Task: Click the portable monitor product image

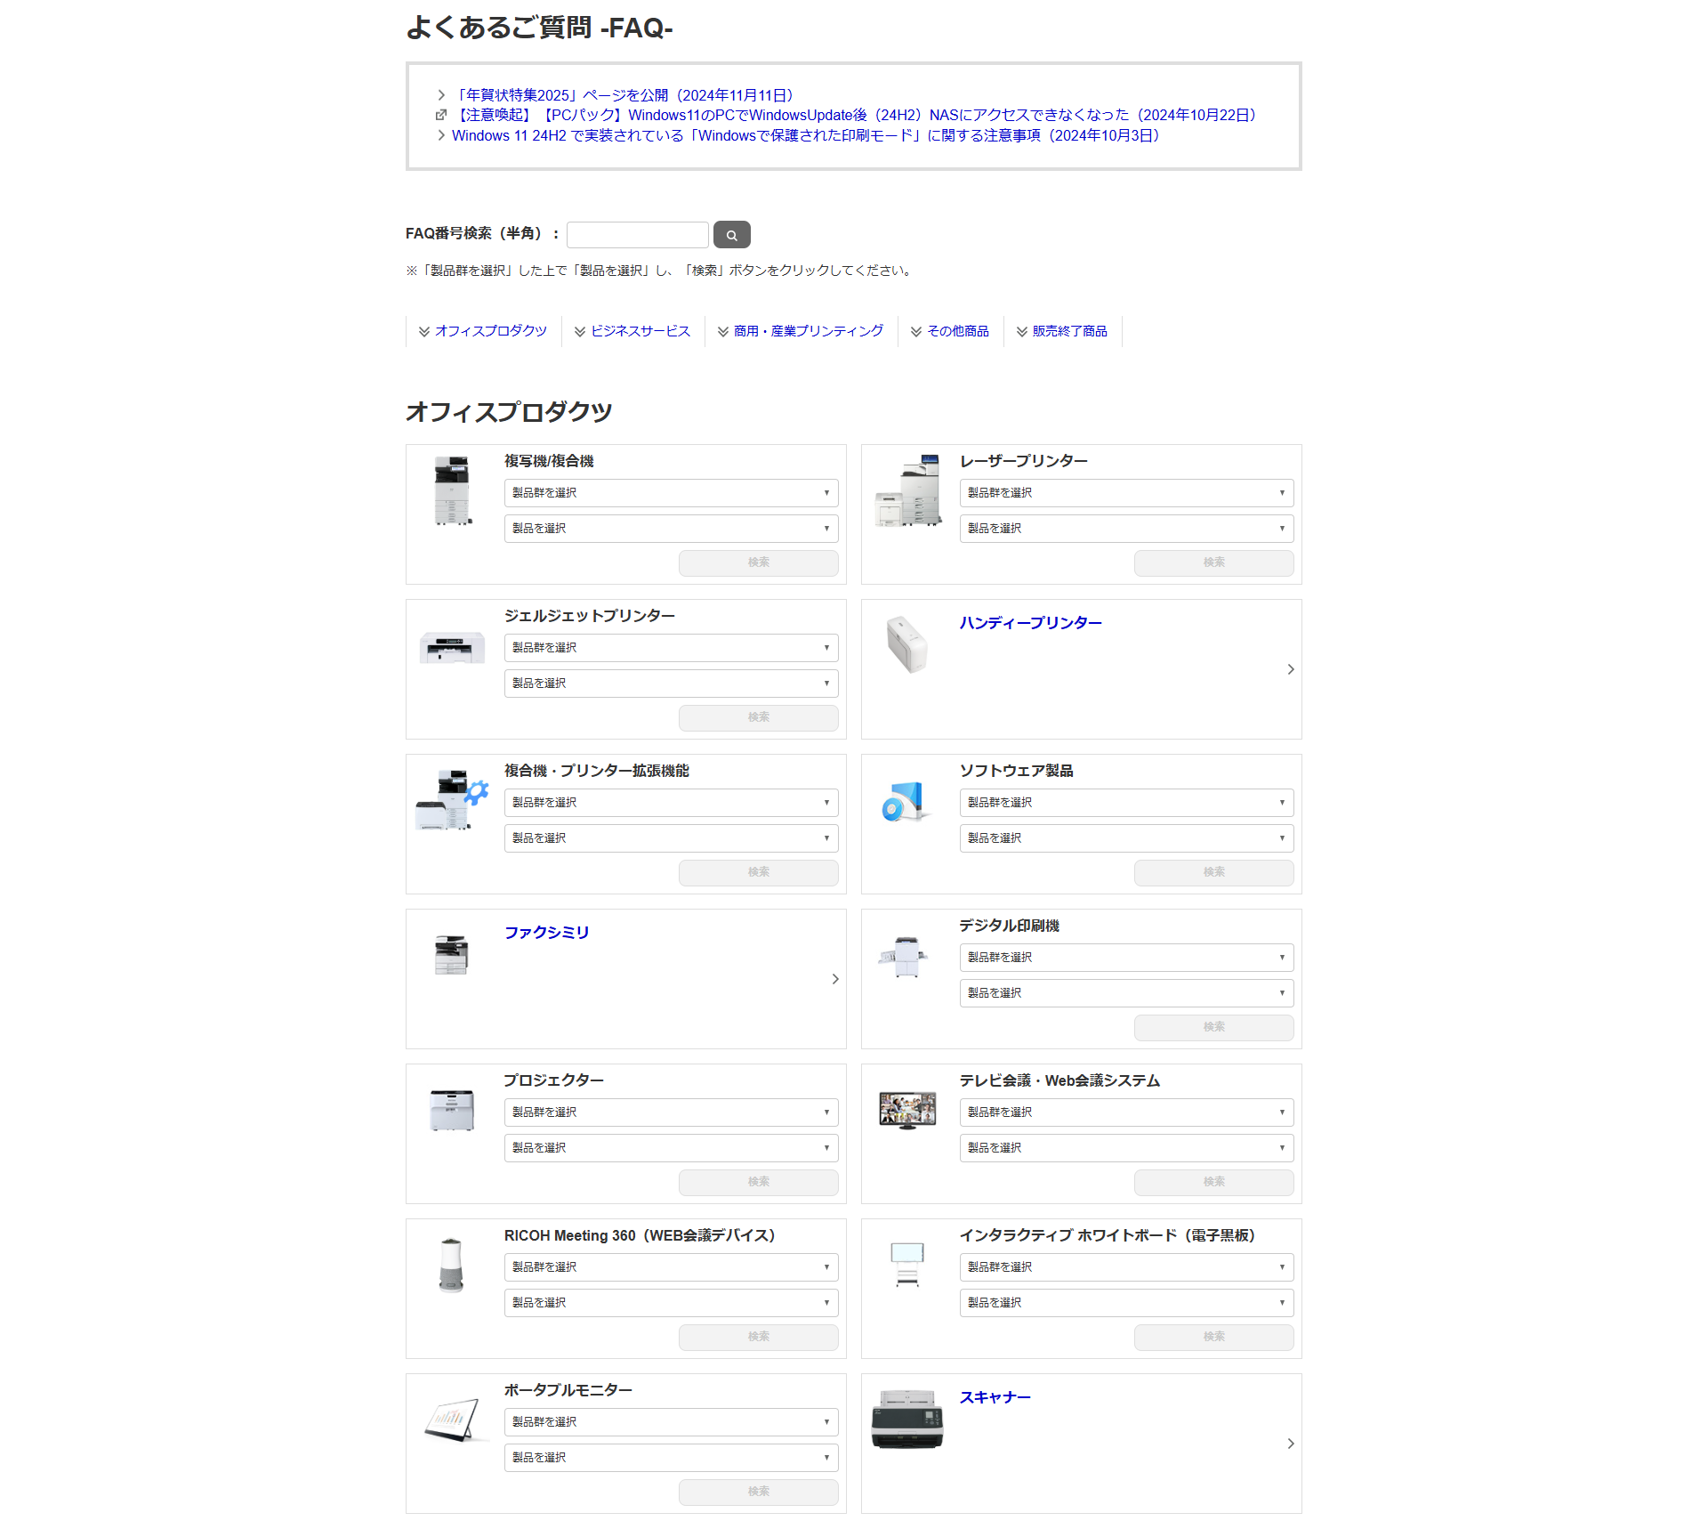Action: coord(455,1420)
